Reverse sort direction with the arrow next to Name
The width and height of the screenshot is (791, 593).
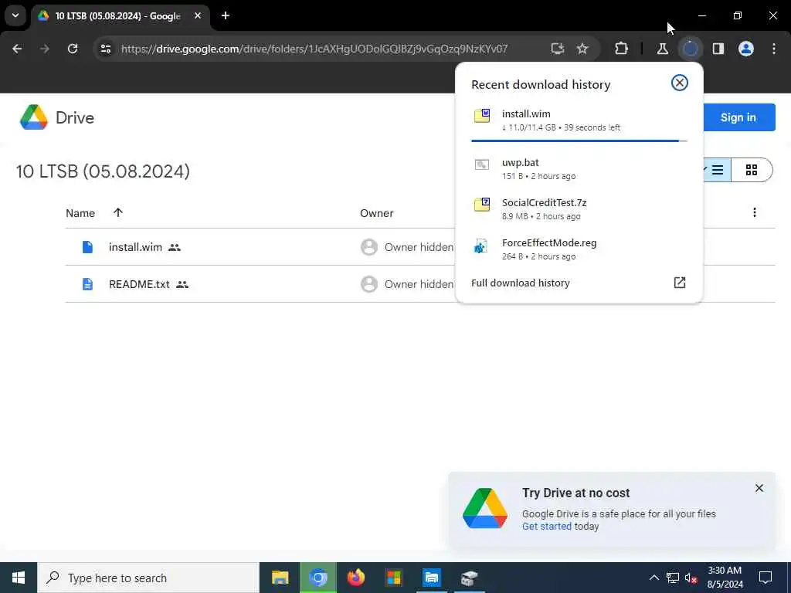(118, 213)
